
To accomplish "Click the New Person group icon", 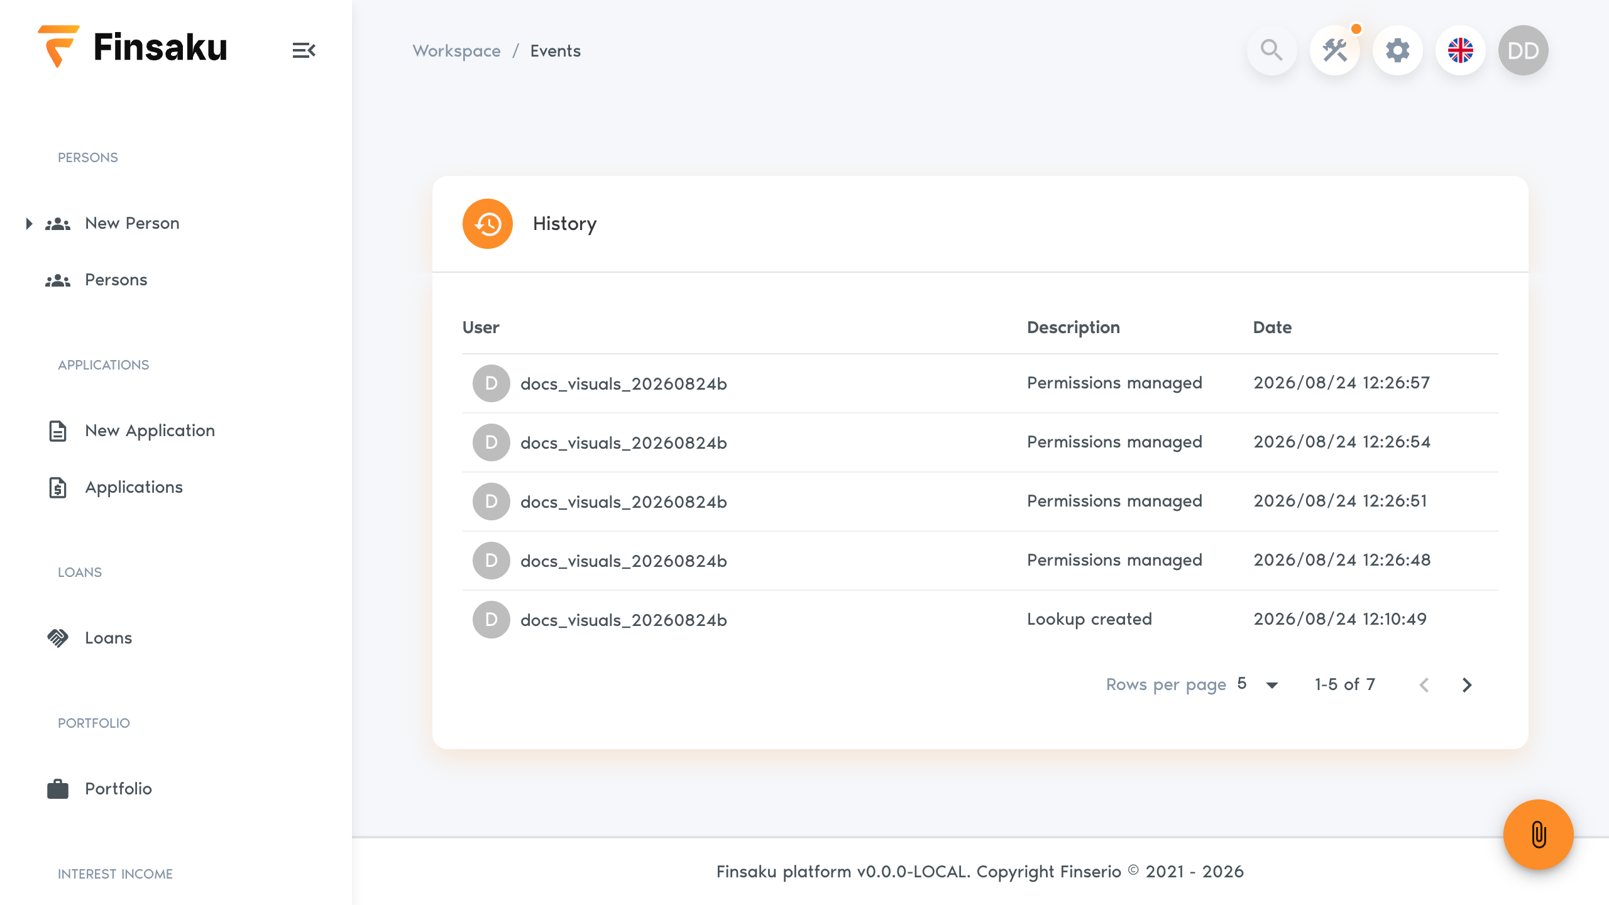I will pos(58,224).
